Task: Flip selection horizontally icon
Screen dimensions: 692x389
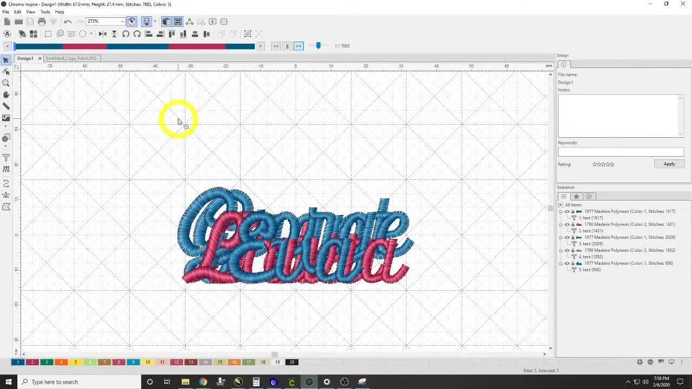Action: click(103, 34)
